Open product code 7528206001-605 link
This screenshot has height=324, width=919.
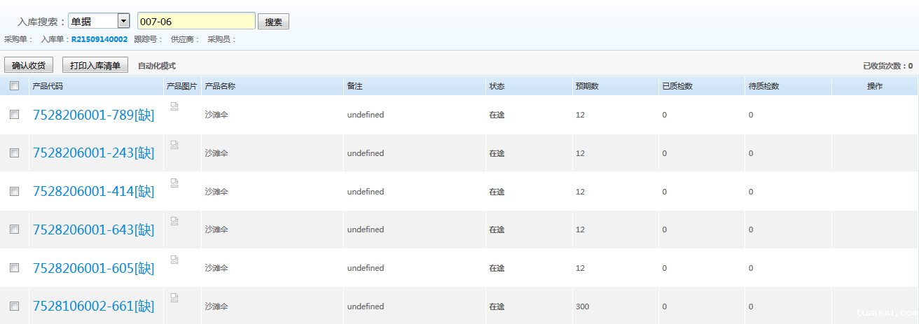click(93, 268)
